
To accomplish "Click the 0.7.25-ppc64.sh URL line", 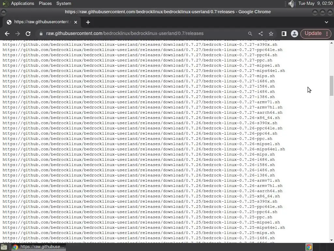I will (x=140, y=212).
